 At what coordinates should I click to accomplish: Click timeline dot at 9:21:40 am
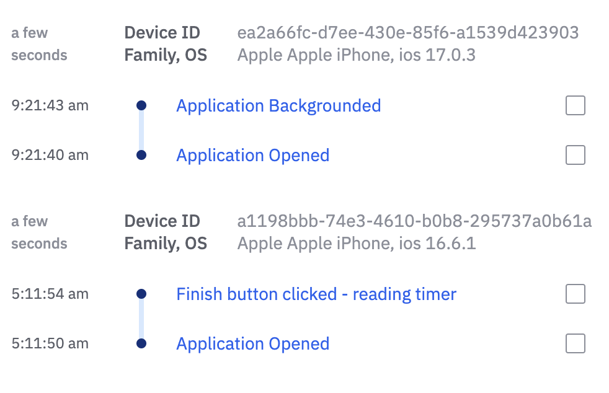click(141, 155)
